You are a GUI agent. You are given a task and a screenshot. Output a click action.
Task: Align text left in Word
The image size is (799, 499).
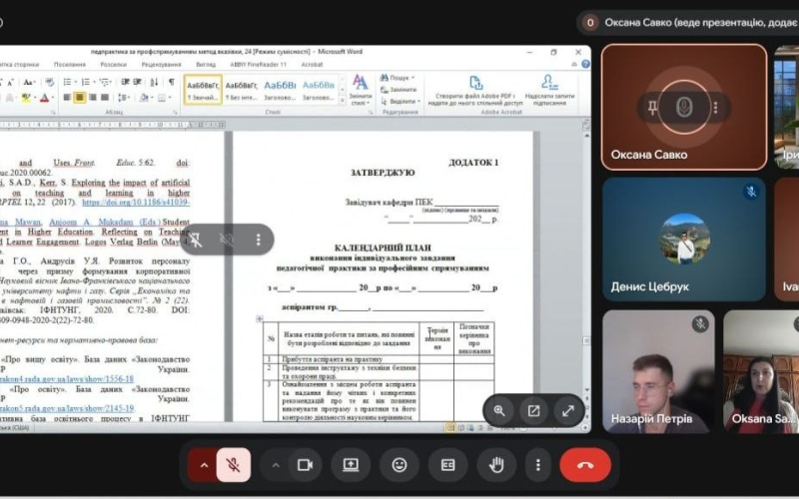click(67, 97)
